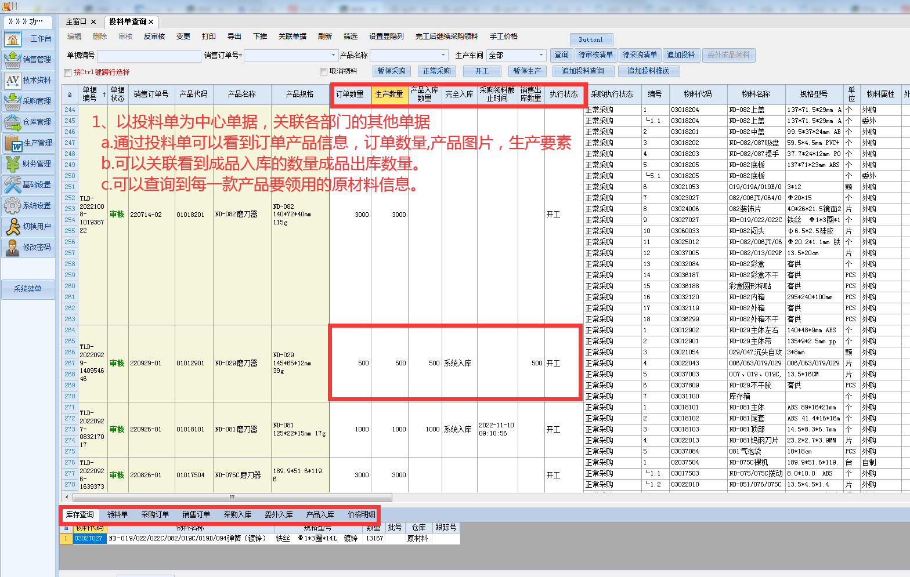This screenshot has height=577, width=910.
Task: Open 销售管理 sidebar icon
Action: pos(13,60)
